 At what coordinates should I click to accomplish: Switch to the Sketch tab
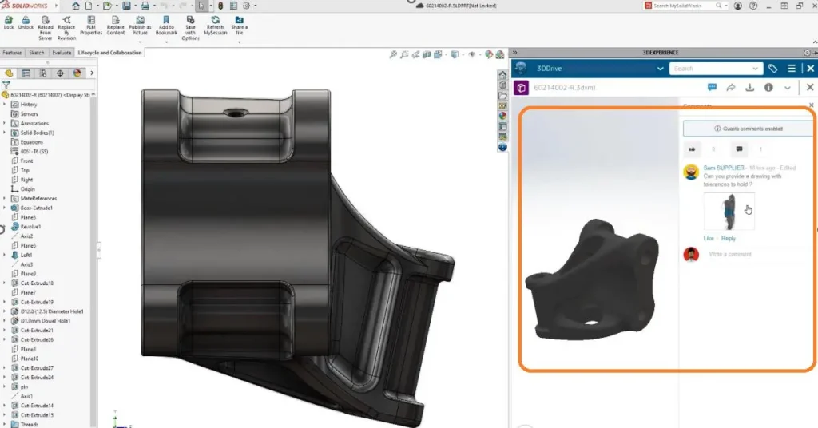pyautogui.click(x=37, y=53)
